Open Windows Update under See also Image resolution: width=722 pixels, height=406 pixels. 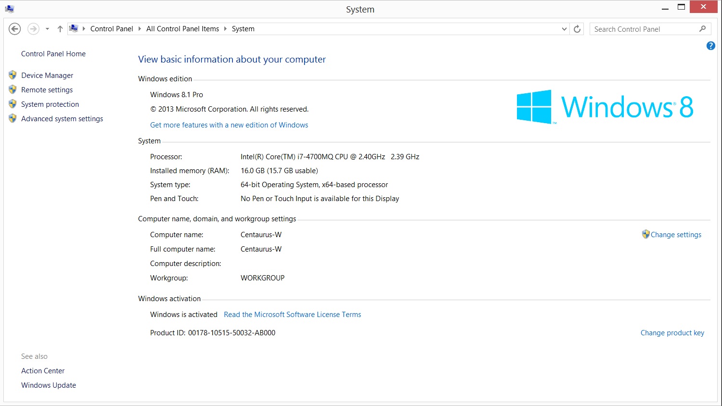pos(49,385)
